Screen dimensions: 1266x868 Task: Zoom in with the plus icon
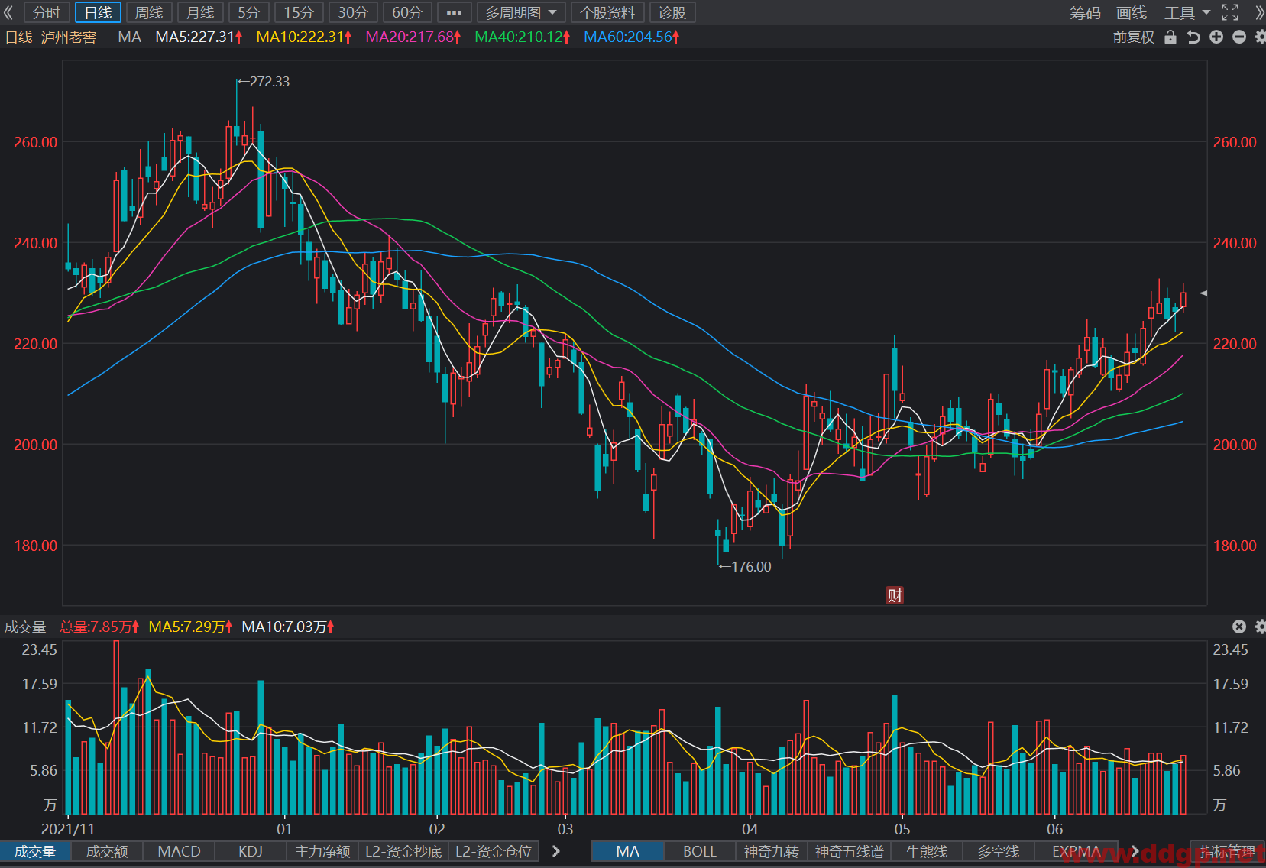[x=1216, y=37]
